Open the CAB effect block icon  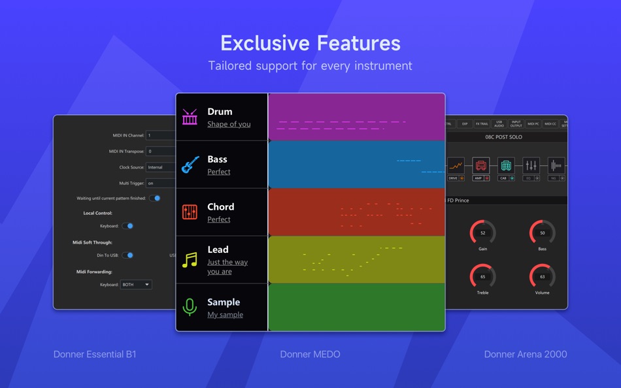click(x=506, y=165)
